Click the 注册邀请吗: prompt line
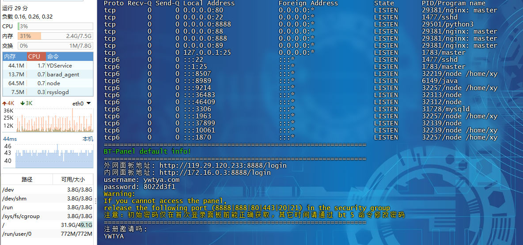Screen dimensions: 523x245 point(125,230)
